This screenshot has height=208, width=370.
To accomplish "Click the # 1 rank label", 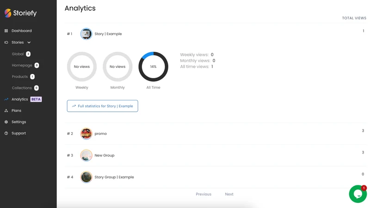I will (70, 34).
